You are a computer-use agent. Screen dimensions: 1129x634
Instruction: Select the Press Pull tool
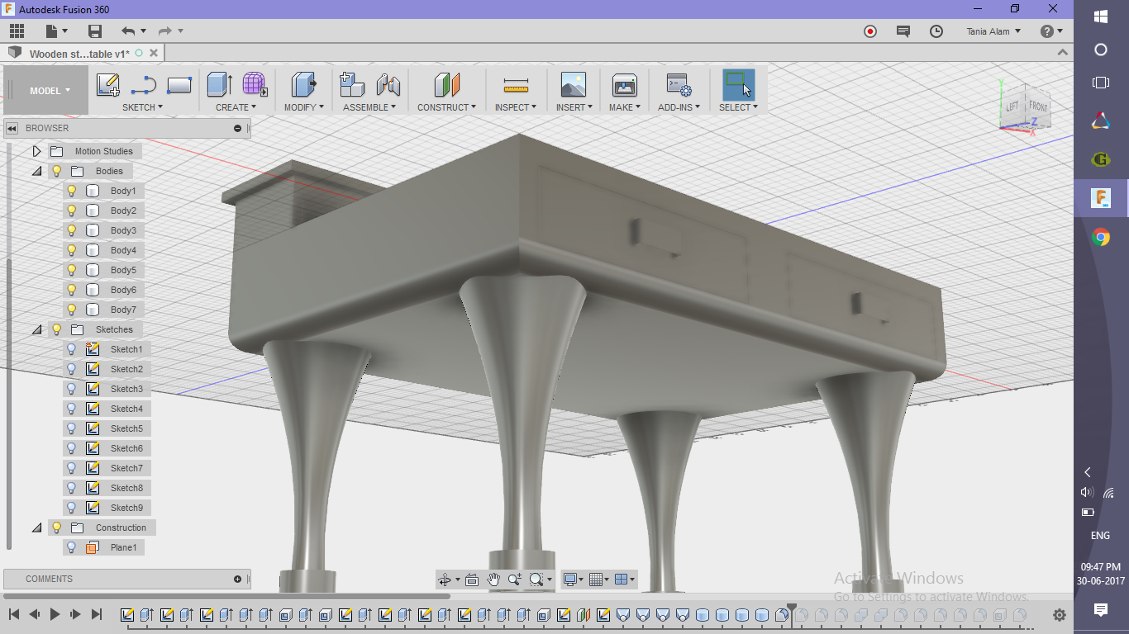pos(304,84)
